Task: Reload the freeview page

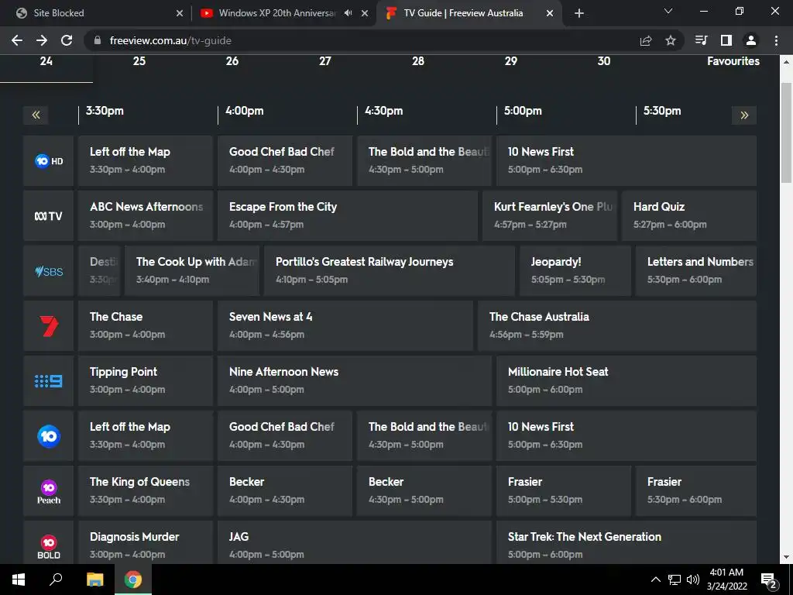Action: point(67,40)
